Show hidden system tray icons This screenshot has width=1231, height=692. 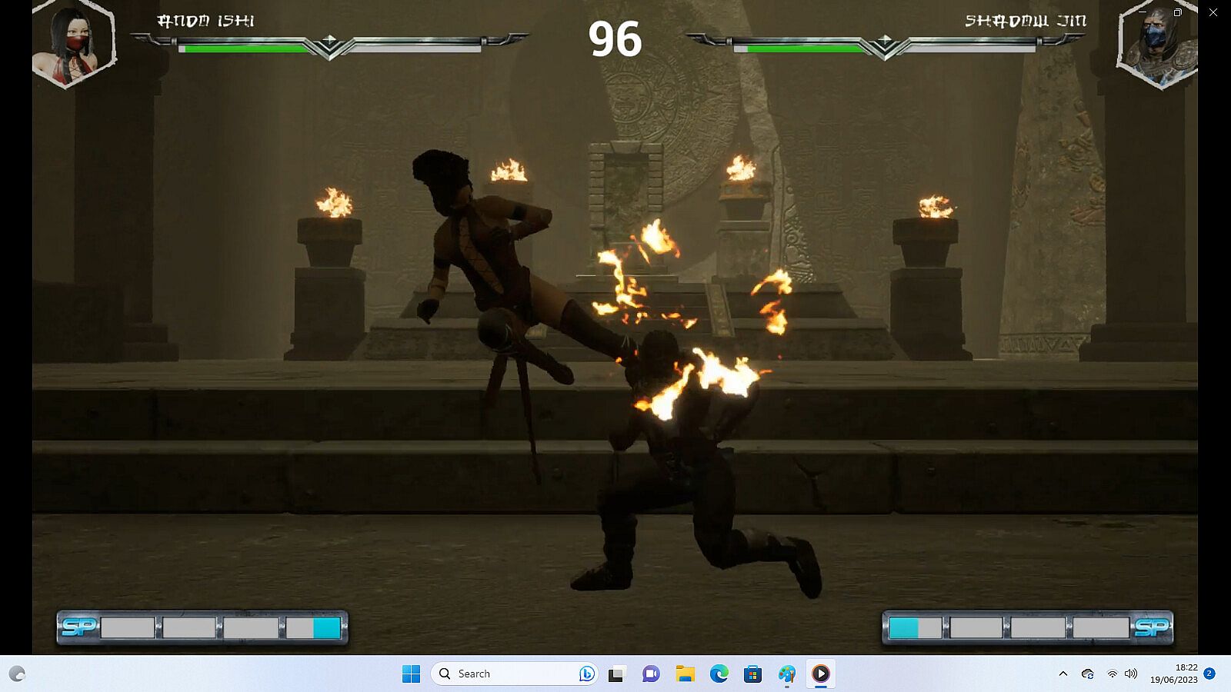pyautogui.click(x=1063, y=674)
